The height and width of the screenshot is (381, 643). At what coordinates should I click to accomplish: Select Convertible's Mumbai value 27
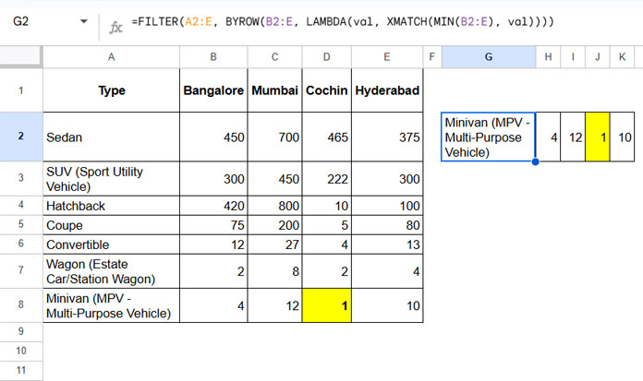274,244
